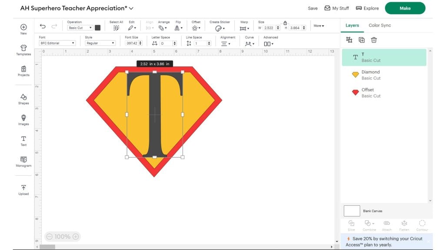Redo the last action
Screen dimensions: 445x250
[x=54, y=26]
